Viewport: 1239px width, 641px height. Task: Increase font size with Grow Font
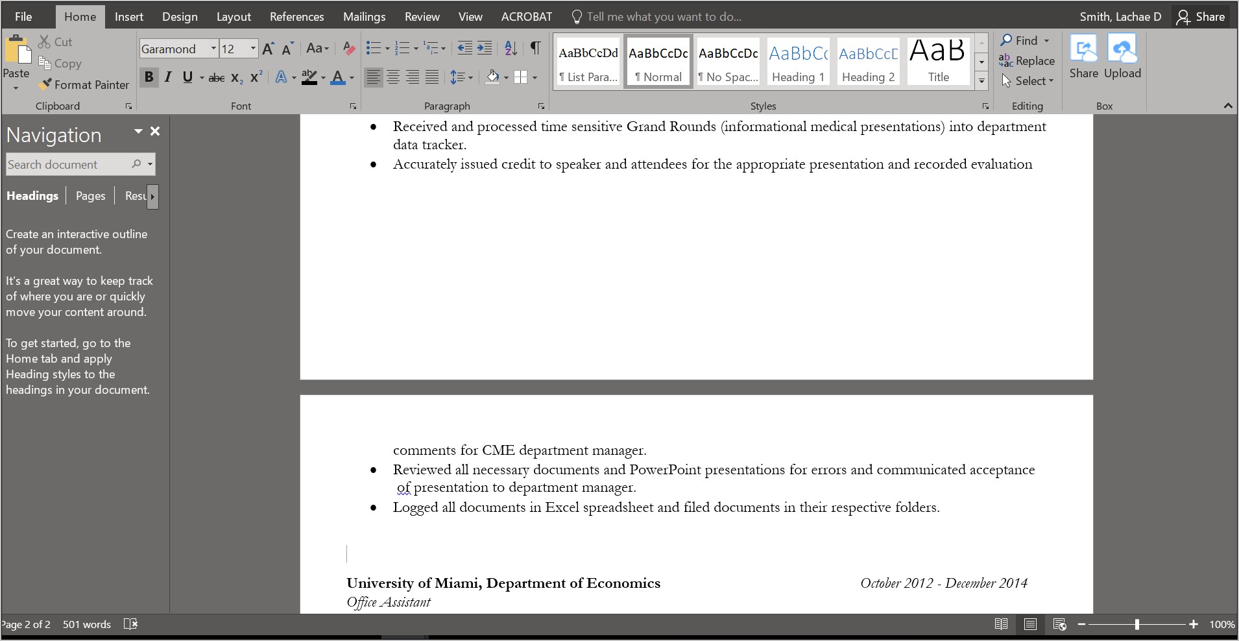[268, 49]
